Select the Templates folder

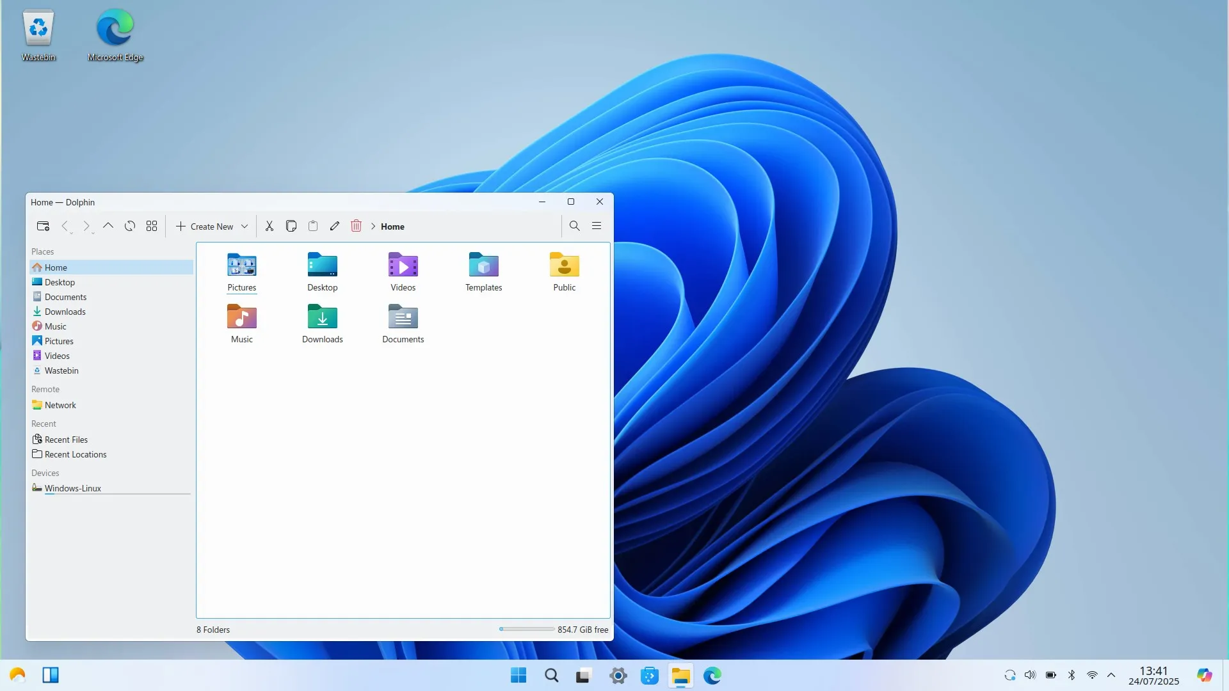(x=484, y=273)
